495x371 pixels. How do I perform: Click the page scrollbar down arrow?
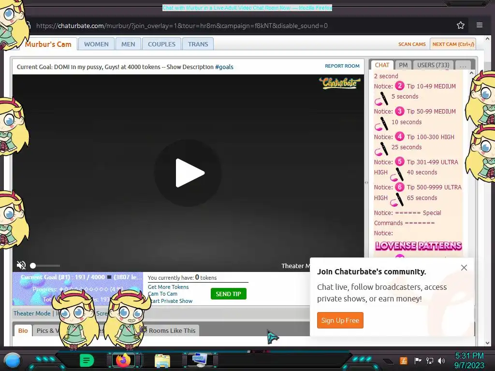[x=487, y=343]
